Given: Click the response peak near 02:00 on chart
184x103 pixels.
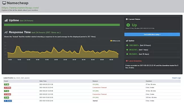Looking at the screenshot, I should tap(81, 45).
